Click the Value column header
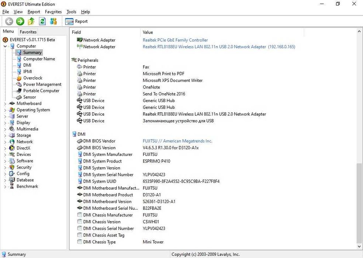 pos(222,32)
